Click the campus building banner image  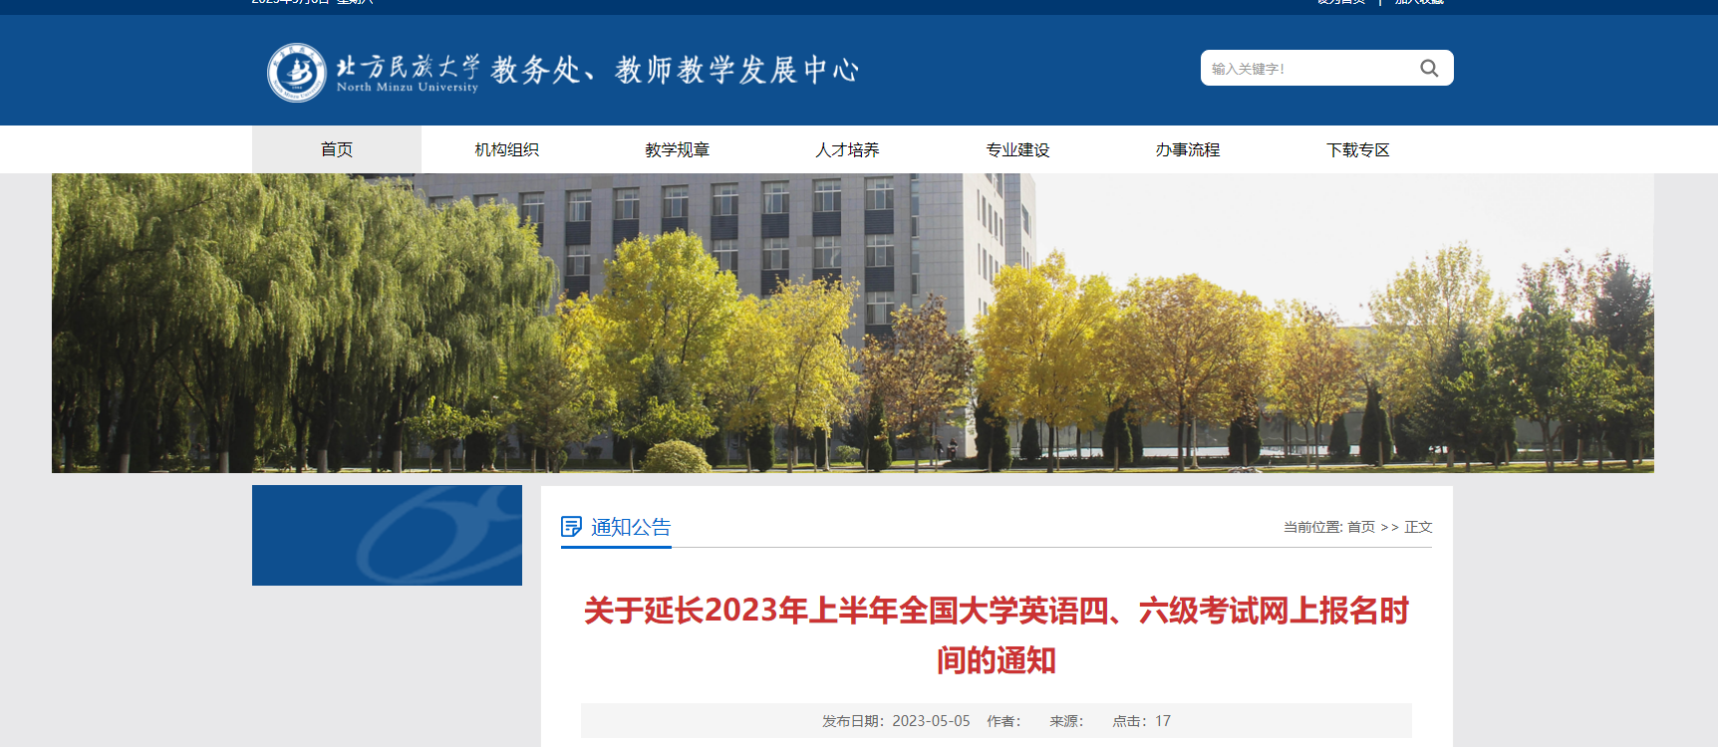click(852, 323)
